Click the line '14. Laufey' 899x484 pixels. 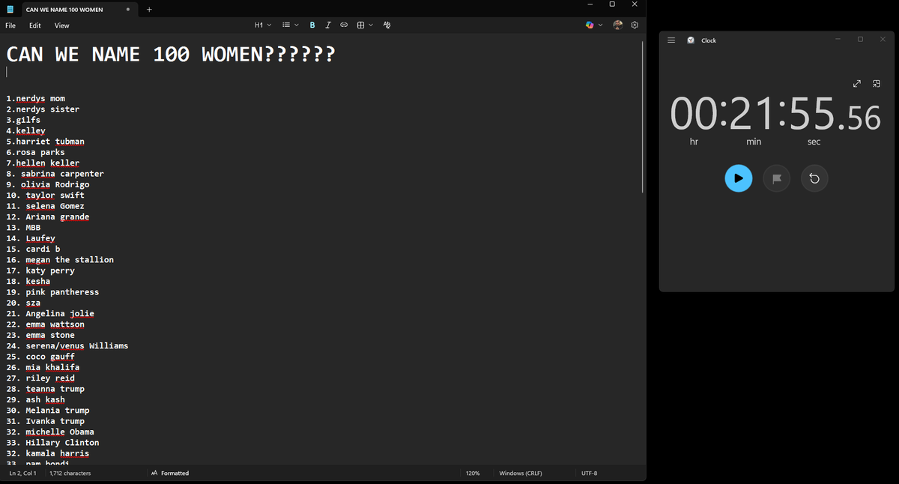point(31,238)
